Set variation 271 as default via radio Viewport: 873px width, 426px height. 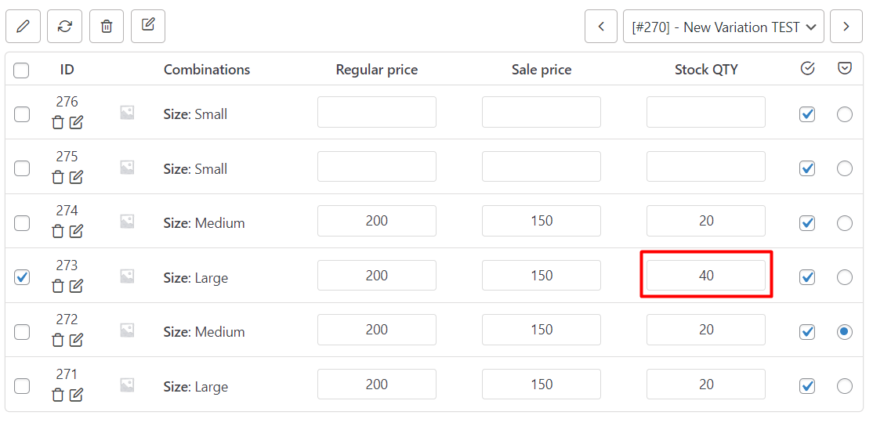(x=845, y=386)
